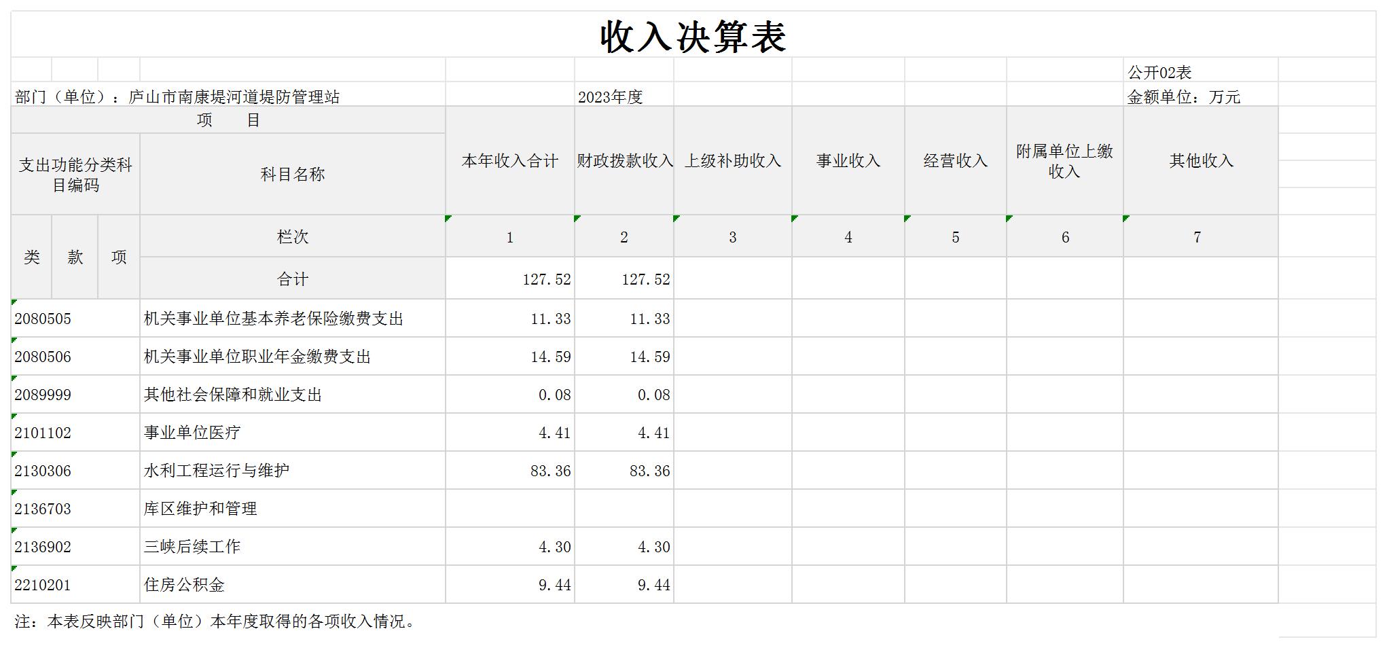Select the 三峡后续工作 cell
The image size is (1387, 648).
pyautogui.click(x=192, y=547)
